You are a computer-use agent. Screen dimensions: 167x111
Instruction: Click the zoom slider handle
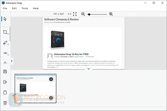(89, 14)
